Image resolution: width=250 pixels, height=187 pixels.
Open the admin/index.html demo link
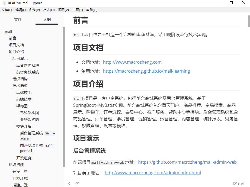click(x=153, y=173)
